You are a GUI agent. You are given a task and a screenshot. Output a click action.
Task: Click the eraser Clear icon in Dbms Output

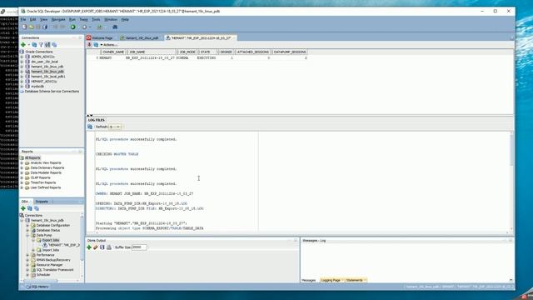point(96,247)
